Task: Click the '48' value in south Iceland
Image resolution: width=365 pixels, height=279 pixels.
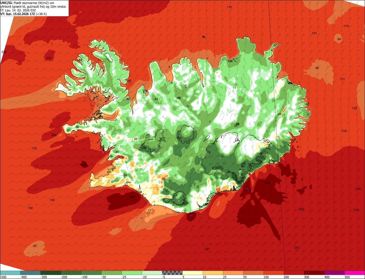Action: tap(164, 179)
